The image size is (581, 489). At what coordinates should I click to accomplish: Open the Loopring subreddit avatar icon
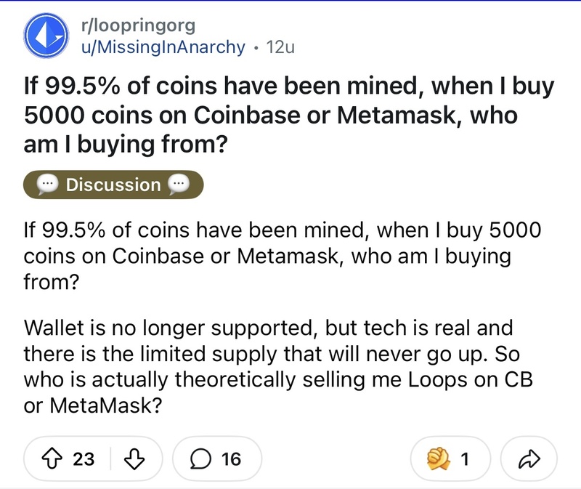46,36
